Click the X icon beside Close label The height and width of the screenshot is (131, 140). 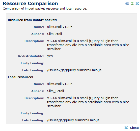[x=126, y=128]
